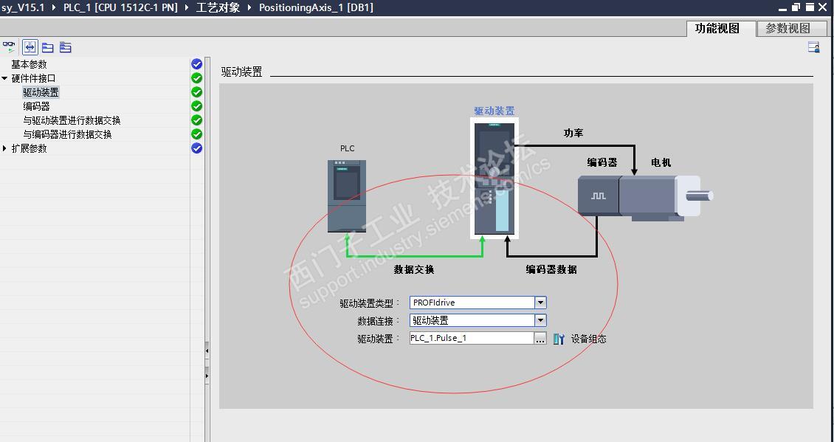Click the blue status checkmark beside 基本参数
834x442 pixels.
(197, 63)
